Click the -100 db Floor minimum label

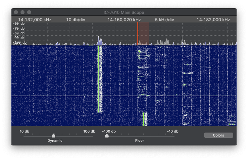[x=109, y=131]
